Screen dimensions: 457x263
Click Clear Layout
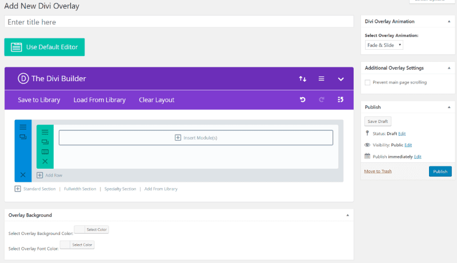click(157, 99)
